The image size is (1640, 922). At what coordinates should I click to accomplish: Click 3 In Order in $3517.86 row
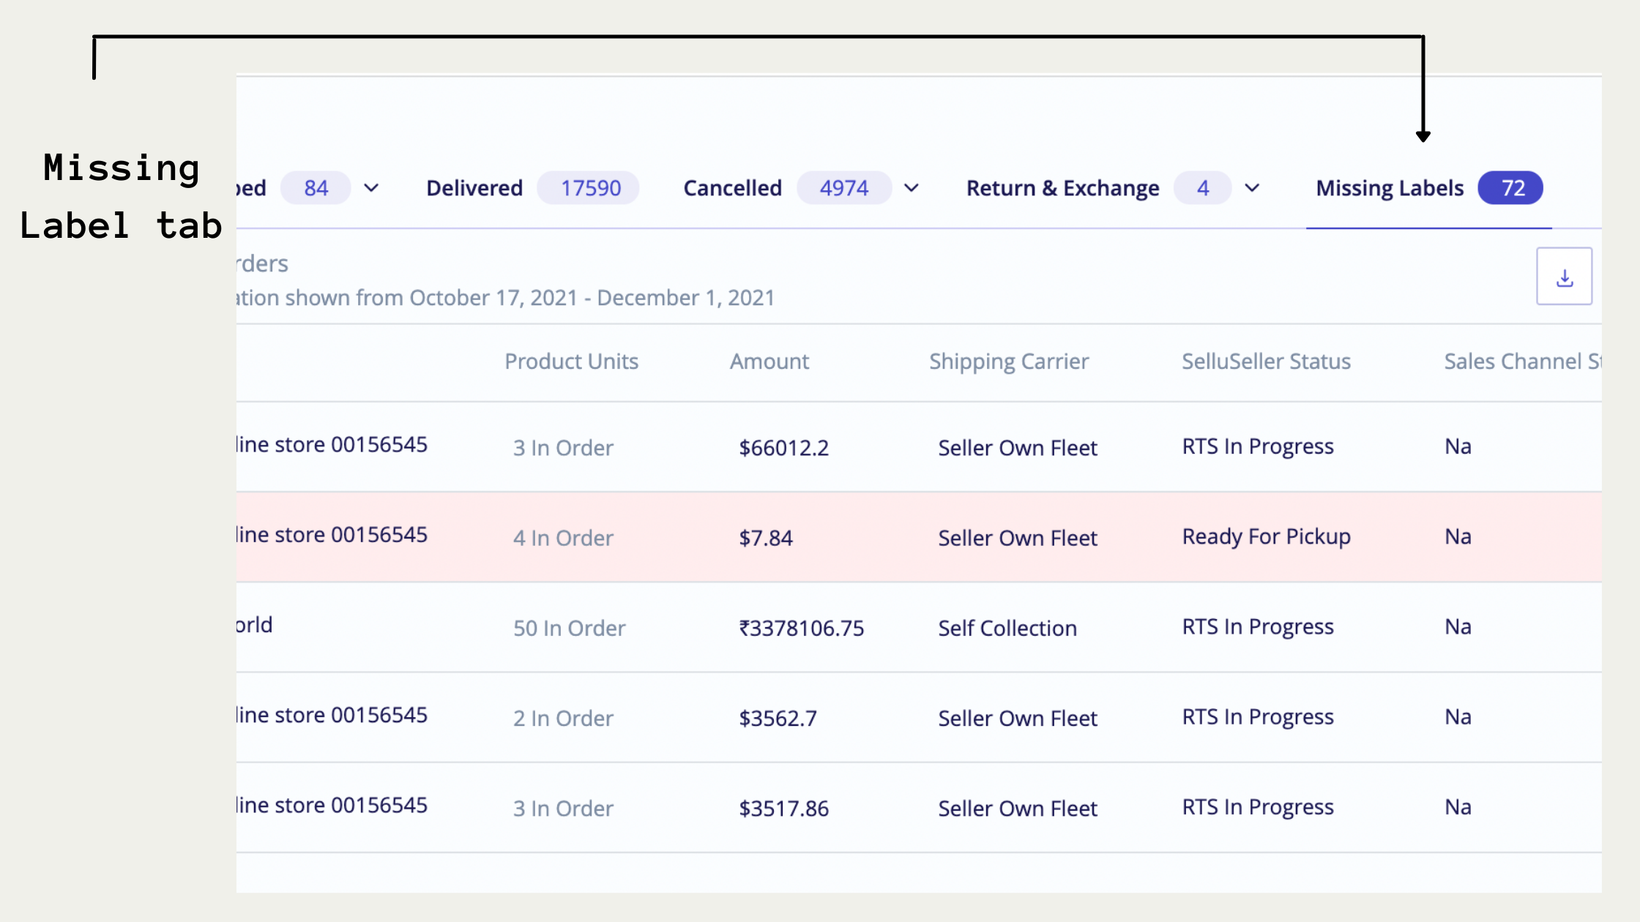click(x=563, y=808)
